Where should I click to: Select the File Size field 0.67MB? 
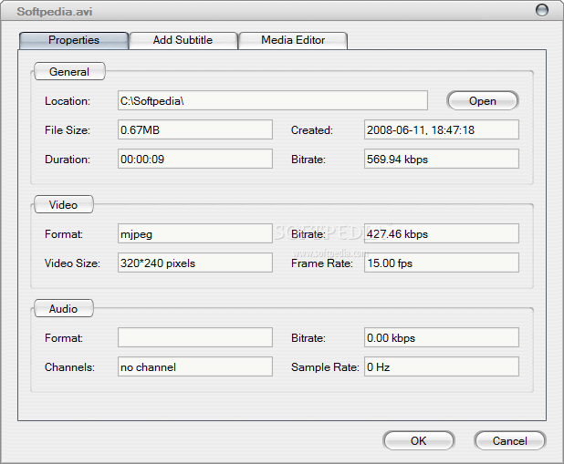click(x=195, y=129)
